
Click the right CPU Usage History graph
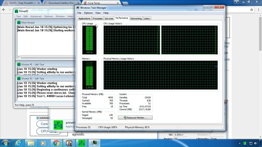(x=189, y=40)
